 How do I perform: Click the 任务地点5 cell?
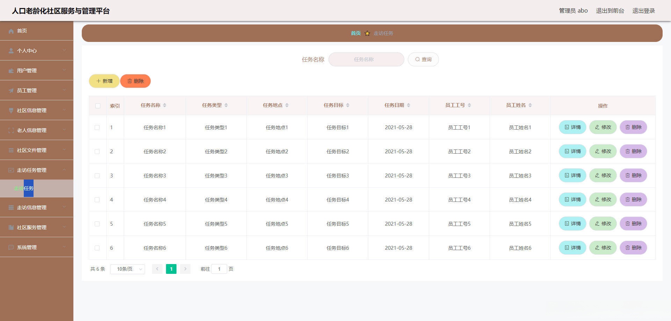coord(277,224)
